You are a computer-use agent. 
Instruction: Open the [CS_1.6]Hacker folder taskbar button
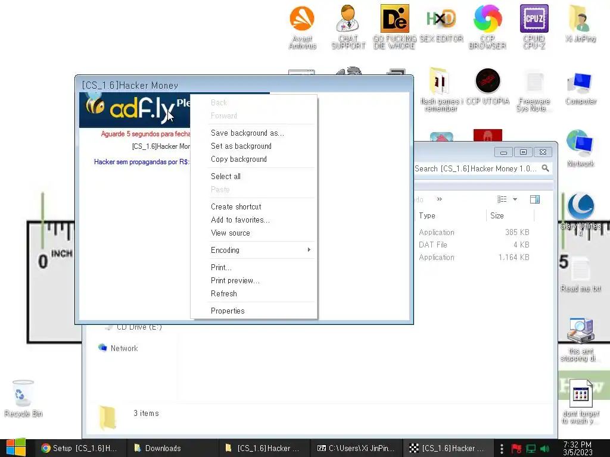264,448
